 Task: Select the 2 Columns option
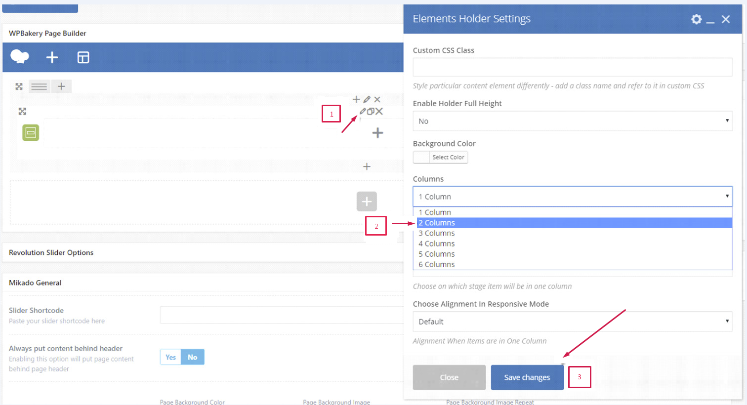point(437,223)
